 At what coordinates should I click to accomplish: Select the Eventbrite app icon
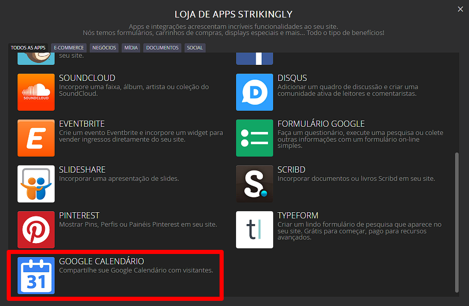tap(36, 138)
